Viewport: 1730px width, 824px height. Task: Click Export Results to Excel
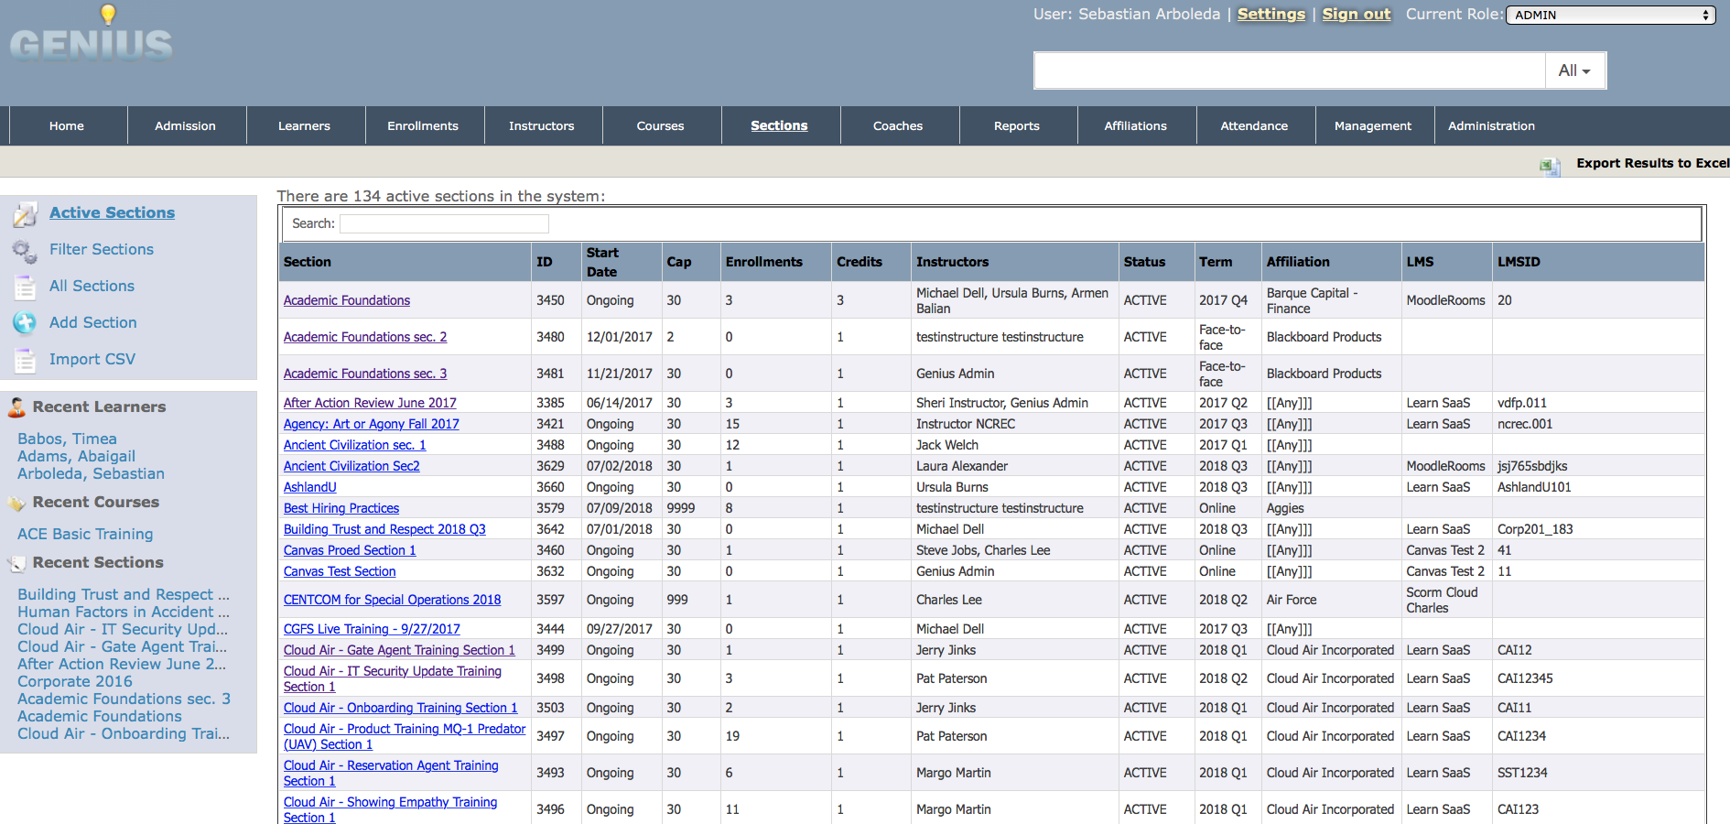(1651, 163)
